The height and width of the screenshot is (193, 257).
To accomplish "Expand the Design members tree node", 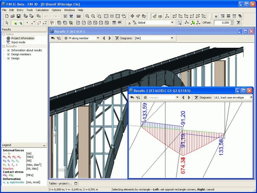I will (8, 54).
